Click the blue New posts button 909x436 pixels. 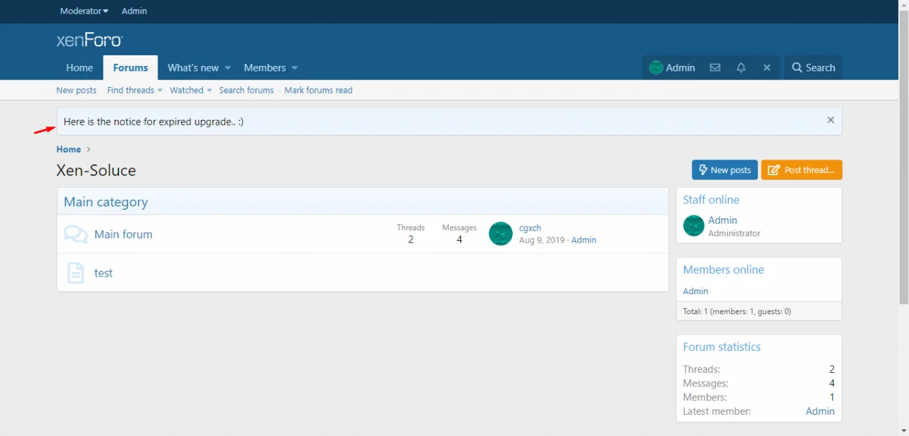point(724,170)
